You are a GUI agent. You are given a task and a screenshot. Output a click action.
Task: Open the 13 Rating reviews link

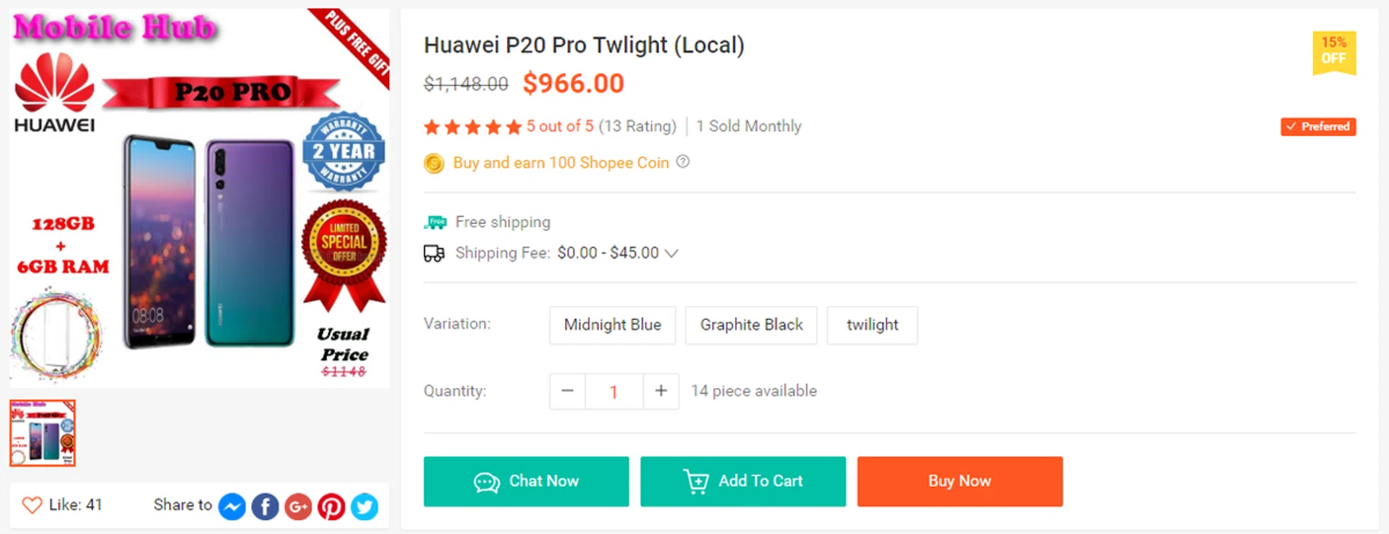pos(637,127)
